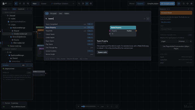Screen dimensions: 195x110
Task: Switch to Dynamic compile mode
Action: click(x=140, y=4)
